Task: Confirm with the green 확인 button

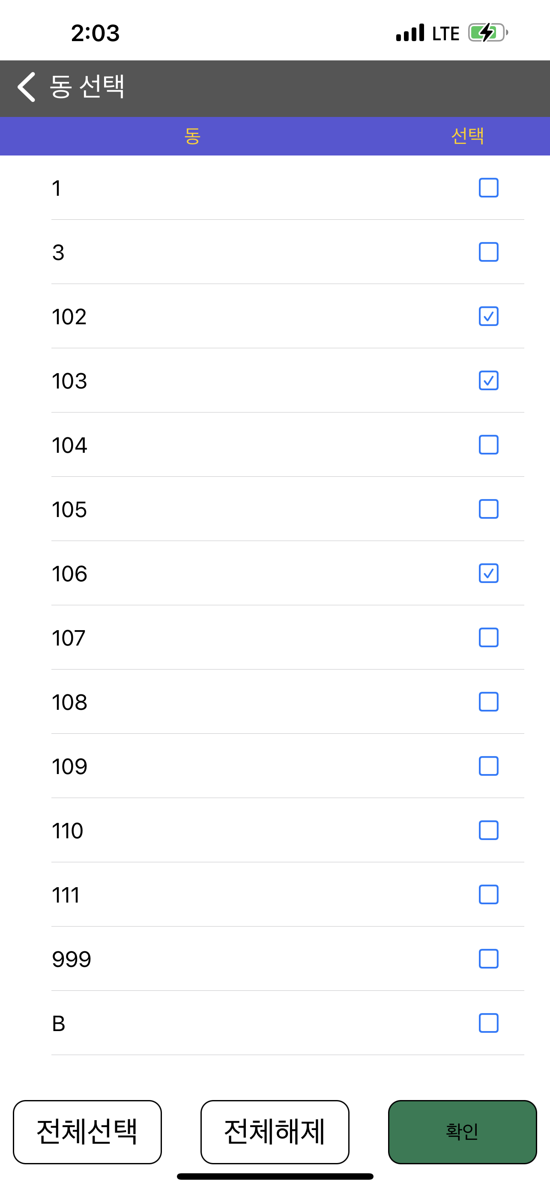Action: pyautogui.click(x=462, y=1132)
